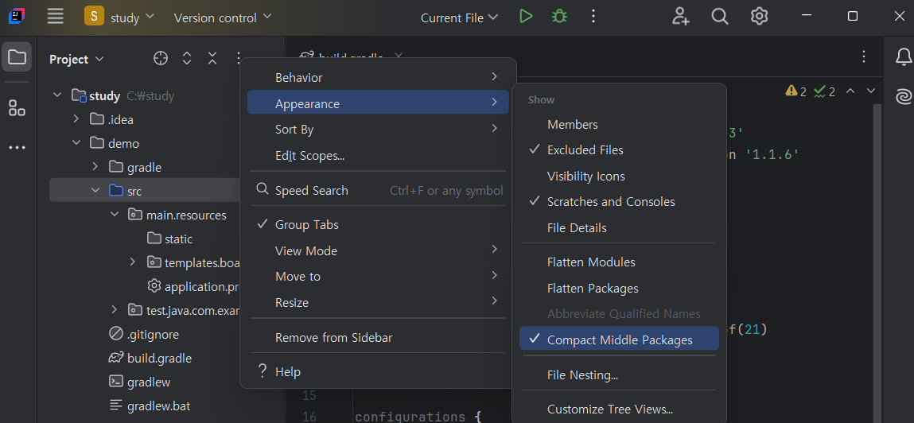The width and height of the screenshot is (914, 423).
Task: Click the main hamburger menu icon
Action: point(55,17)
